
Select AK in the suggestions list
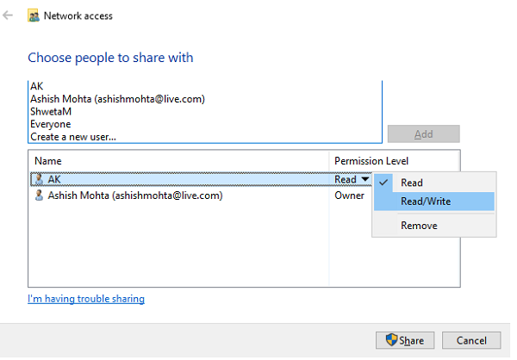click(37, 87)
